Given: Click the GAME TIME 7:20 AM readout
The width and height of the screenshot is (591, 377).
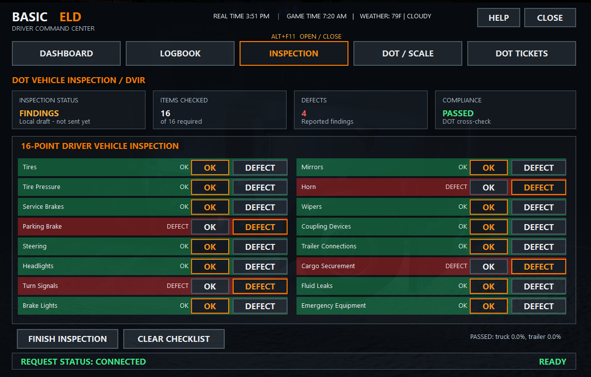Looking at the screenshot, I should 317,16.
